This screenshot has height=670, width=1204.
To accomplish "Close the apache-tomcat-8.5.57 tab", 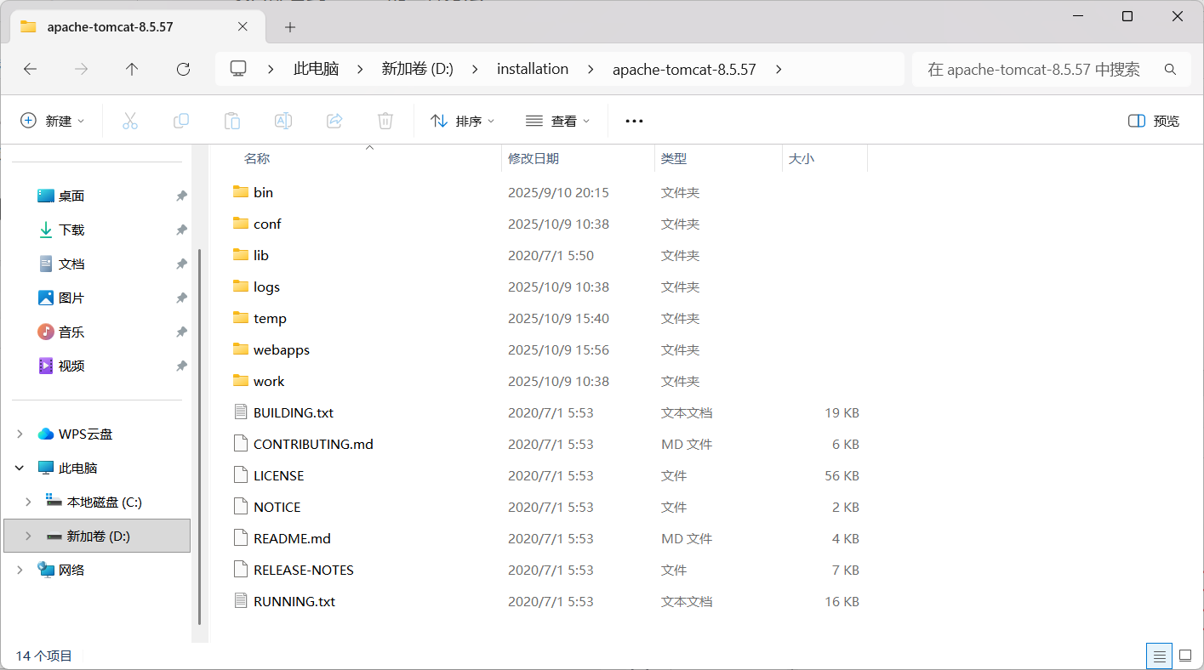I will coord(243,26).
